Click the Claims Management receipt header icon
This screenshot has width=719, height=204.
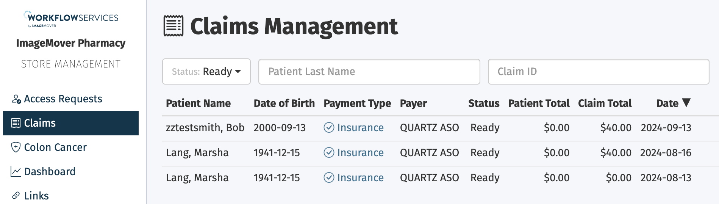point(173,26)
